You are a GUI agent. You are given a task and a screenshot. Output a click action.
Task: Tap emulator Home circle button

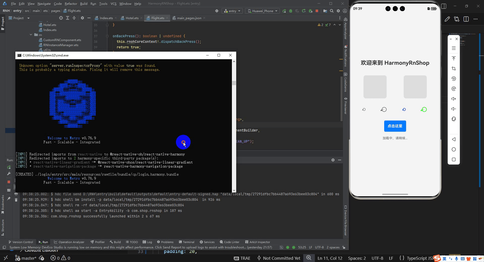(453, 149)
